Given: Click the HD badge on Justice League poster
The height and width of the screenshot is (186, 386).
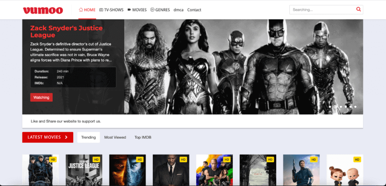Looking at the screenshot, I should point(96,159).
